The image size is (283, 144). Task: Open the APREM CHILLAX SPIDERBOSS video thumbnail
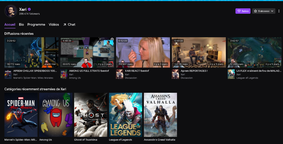[32, 52]
